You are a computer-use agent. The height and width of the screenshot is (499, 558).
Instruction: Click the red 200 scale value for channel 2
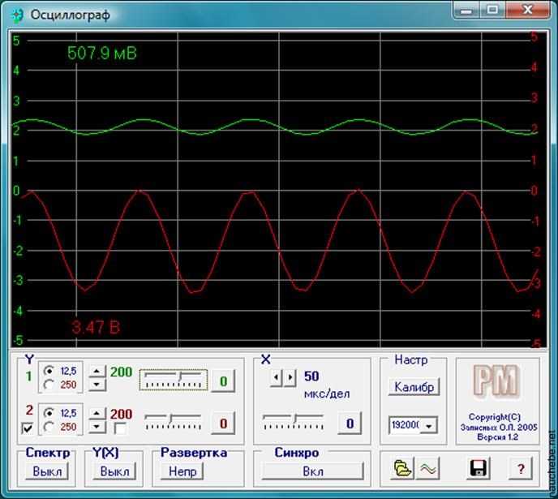[x=121, y=414]
